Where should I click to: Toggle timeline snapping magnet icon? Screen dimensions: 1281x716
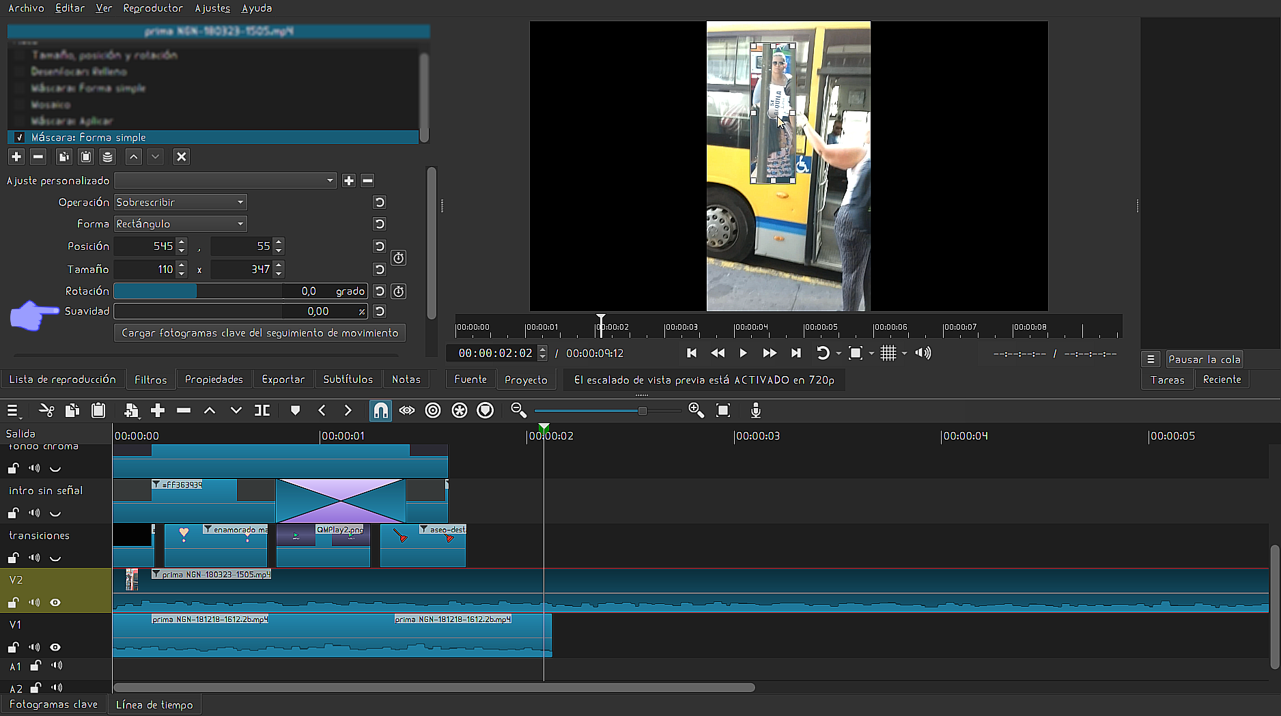pyautogui.click(x=380, y=410)
